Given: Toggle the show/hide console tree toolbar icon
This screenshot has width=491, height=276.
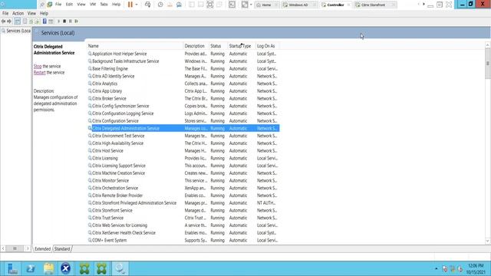Looking at the screenshot, I should pyautogui.click(x=17, y=21).
